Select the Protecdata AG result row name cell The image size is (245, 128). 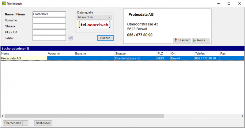[24, 58]
